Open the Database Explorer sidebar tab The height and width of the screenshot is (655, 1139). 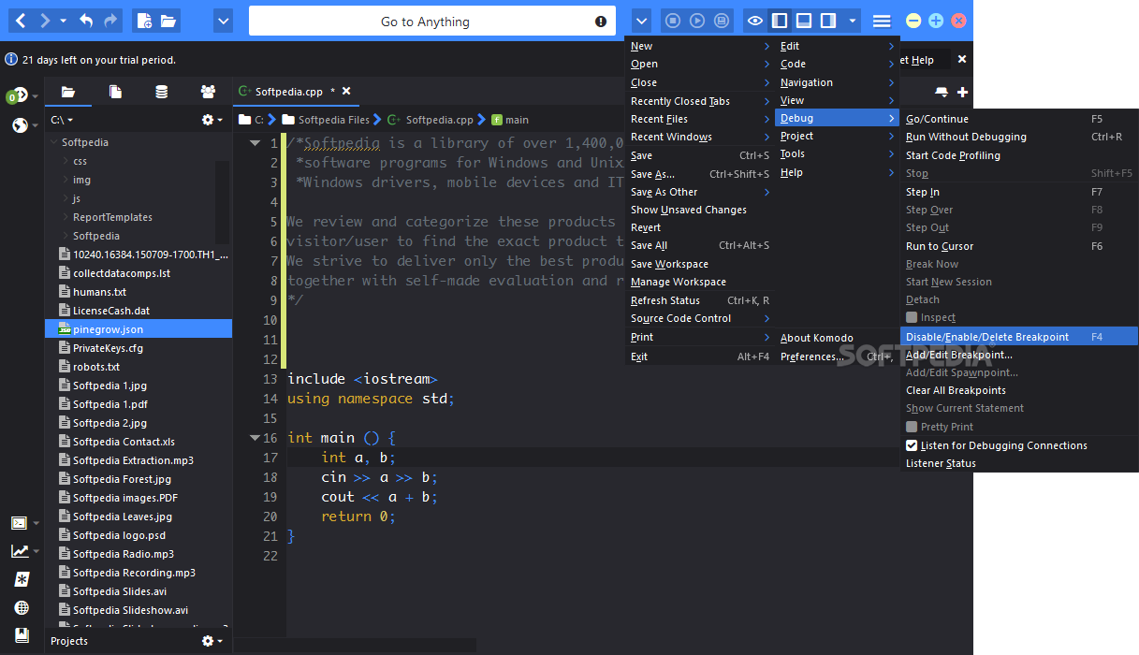coord(162,92)
